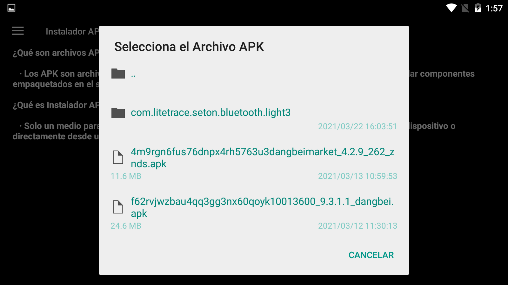
Task: Select f62rvjwzbau4qq 9.3.1.1_dangbei apk file
Action: [x=254, y=213]
